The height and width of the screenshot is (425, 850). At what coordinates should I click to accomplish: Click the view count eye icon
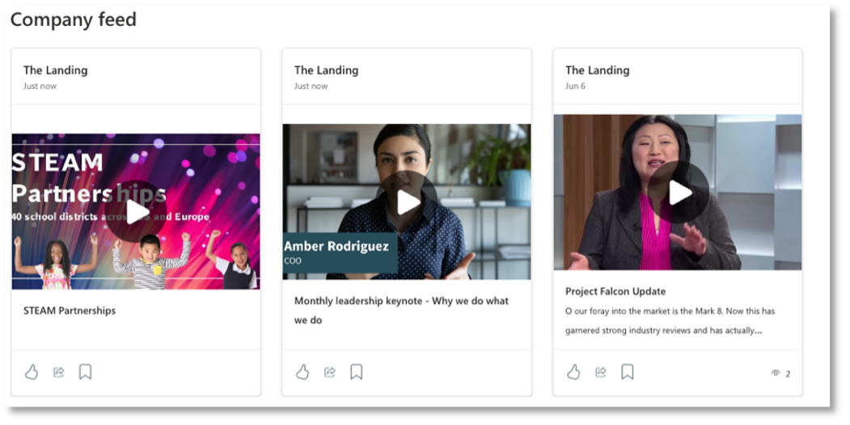pos(776,373)
